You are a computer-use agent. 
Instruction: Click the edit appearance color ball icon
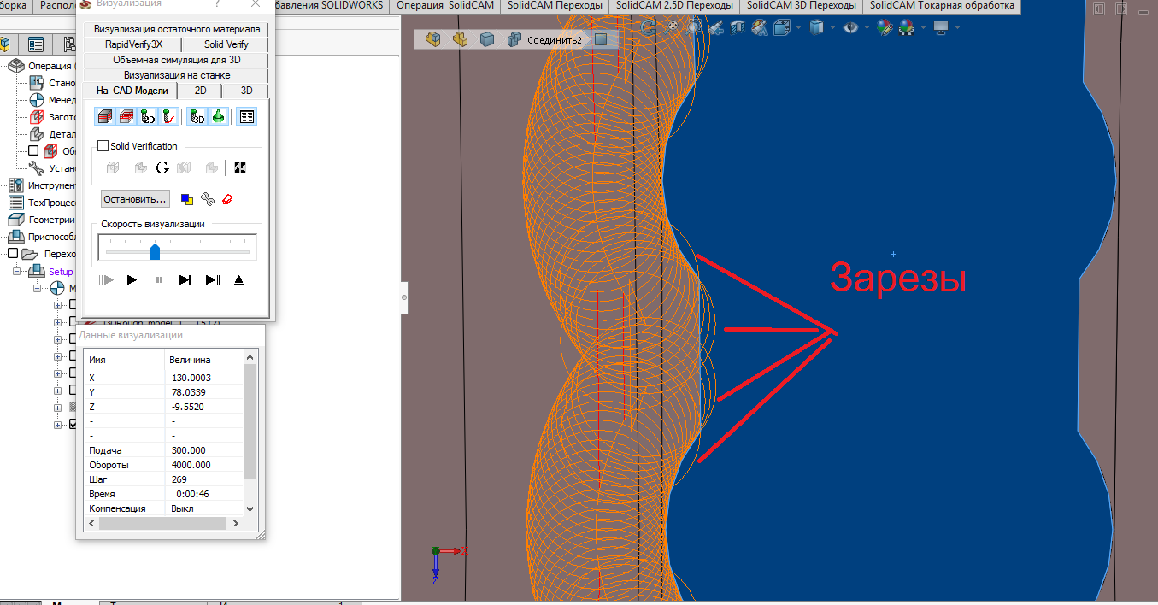(885, 27)
